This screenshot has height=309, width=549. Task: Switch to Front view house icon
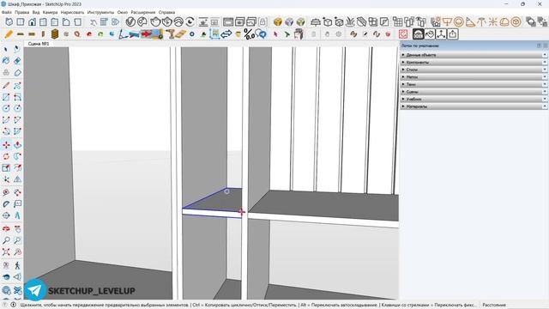[32, 21]
